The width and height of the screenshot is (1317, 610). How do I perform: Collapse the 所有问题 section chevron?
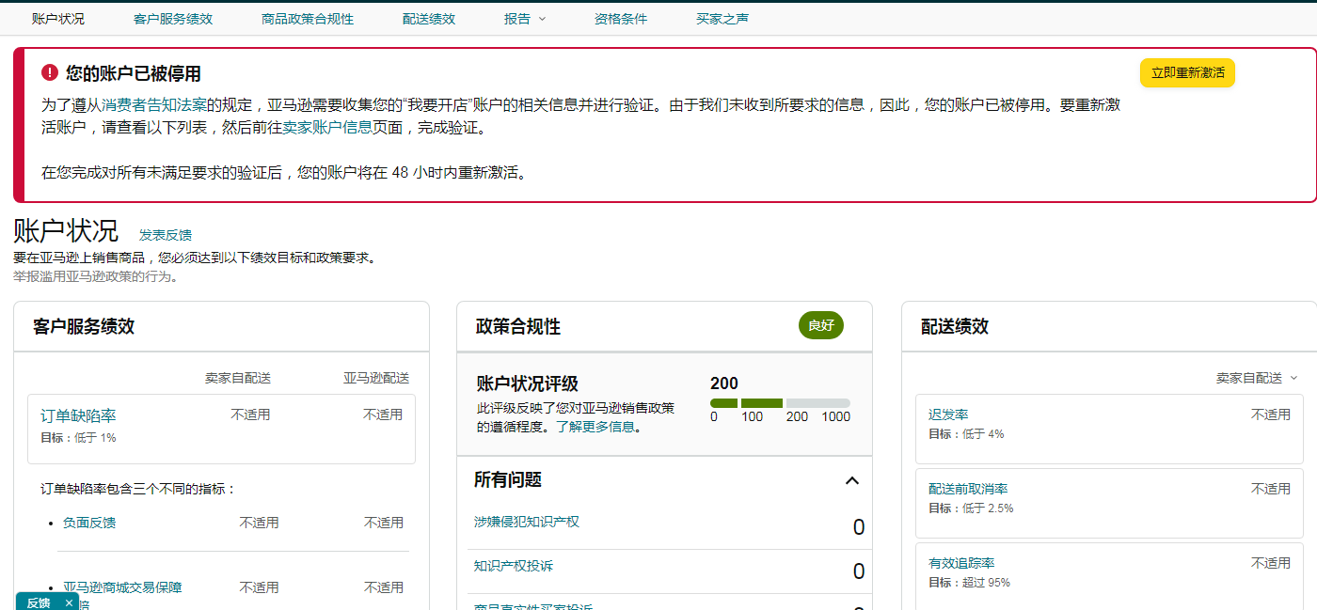click(852, 480)
